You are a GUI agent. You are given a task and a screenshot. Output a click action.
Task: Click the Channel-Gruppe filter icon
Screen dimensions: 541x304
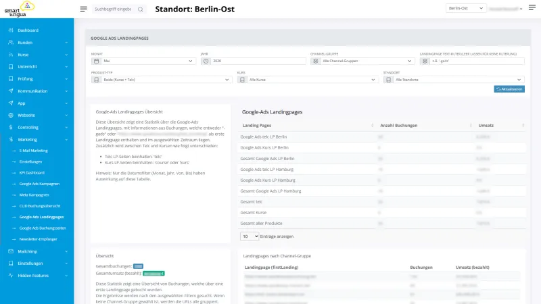pyautogui.click(x=315, y=61)
